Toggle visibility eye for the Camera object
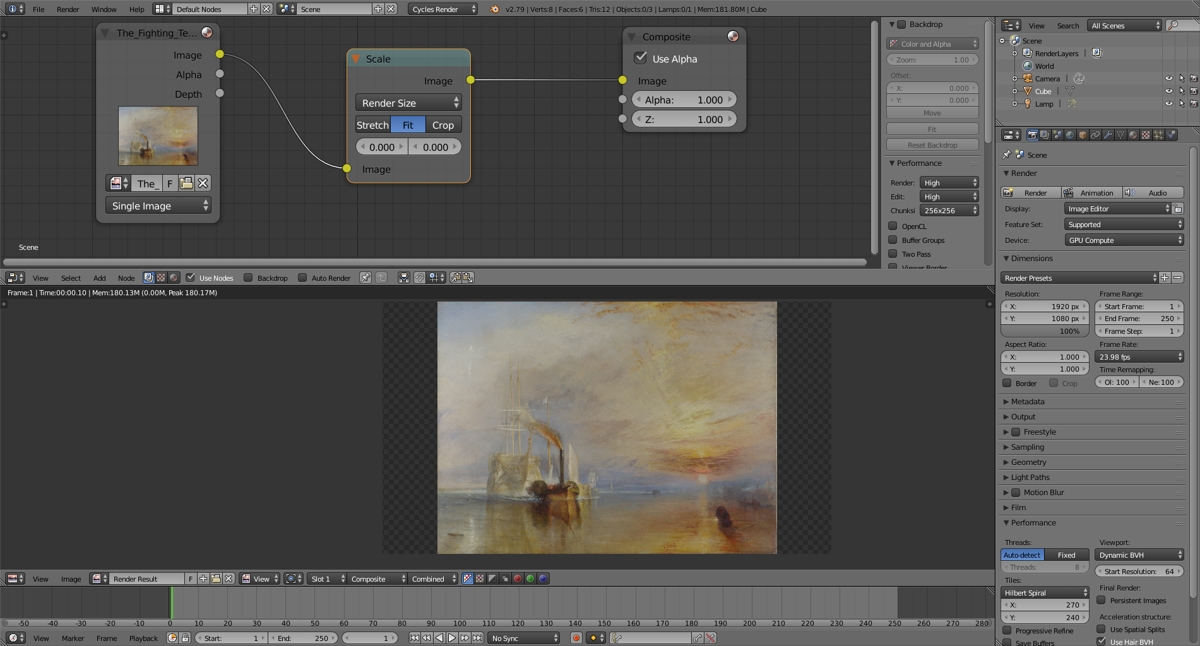1200x646 pixels. pos(1168,78)
